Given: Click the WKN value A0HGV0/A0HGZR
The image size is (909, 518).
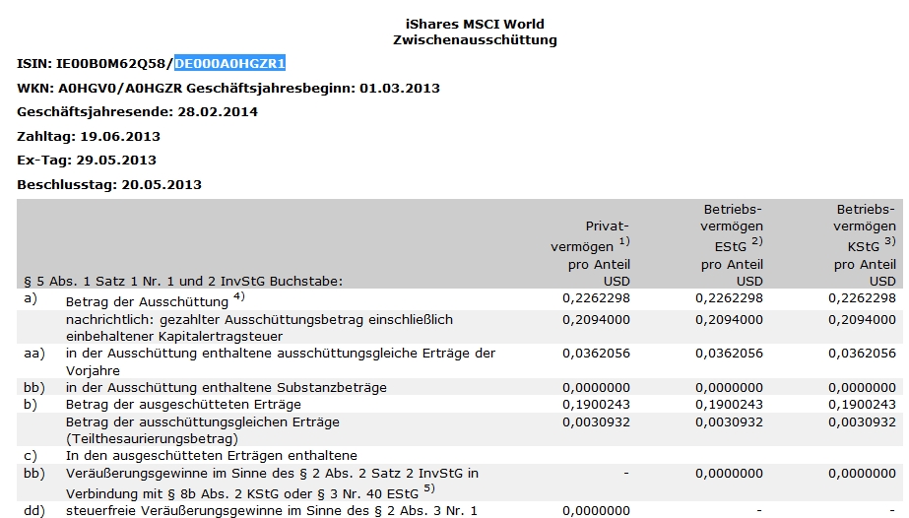Looking at the screenshot, I should [x=120, y=89].
